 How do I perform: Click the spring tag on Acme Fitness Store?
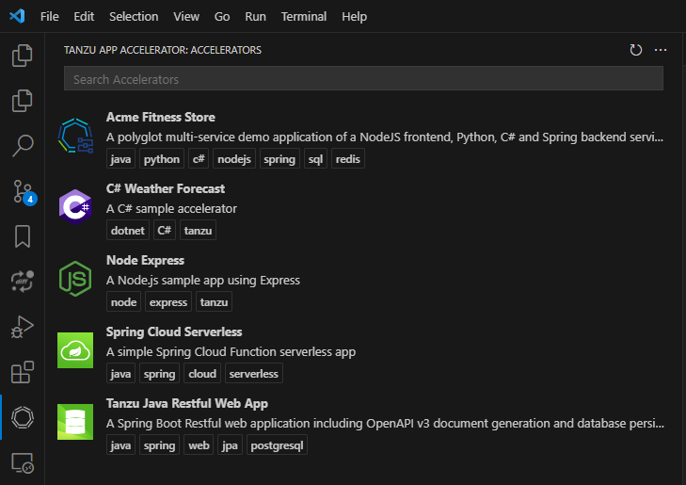coord(279,158)
